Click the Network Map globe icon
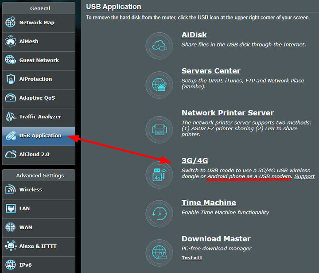This screenshot has width=319, height=273. (10, 22)
